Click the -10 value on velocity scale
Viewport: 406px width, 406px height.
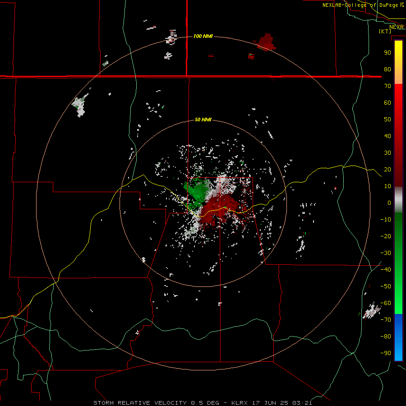pyautogui.click(x=386, y=220)
